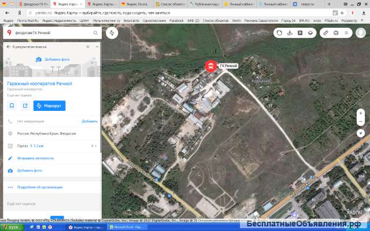Select the ruler distance measurement tool
Screen dimensions: 370x231
pos(325,33)
